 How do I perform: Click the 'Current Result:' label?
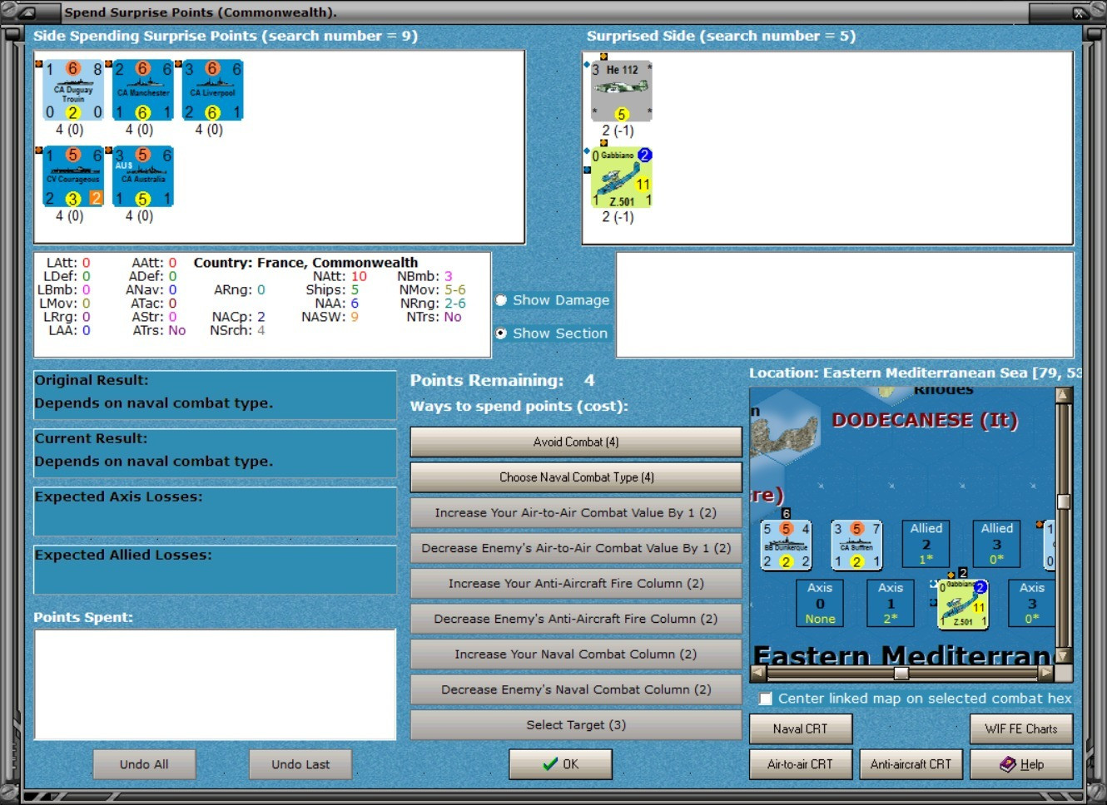(91, 438)
